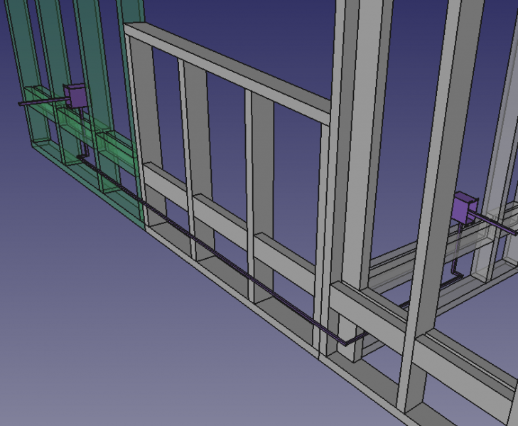518x426 pixels.
Task: Select the third stud in gray wall frame
Action: coord(261,164)
